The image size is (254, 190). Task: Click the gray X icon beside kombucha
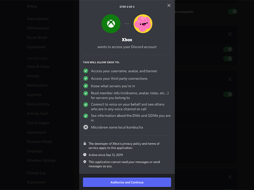(86, 127)
